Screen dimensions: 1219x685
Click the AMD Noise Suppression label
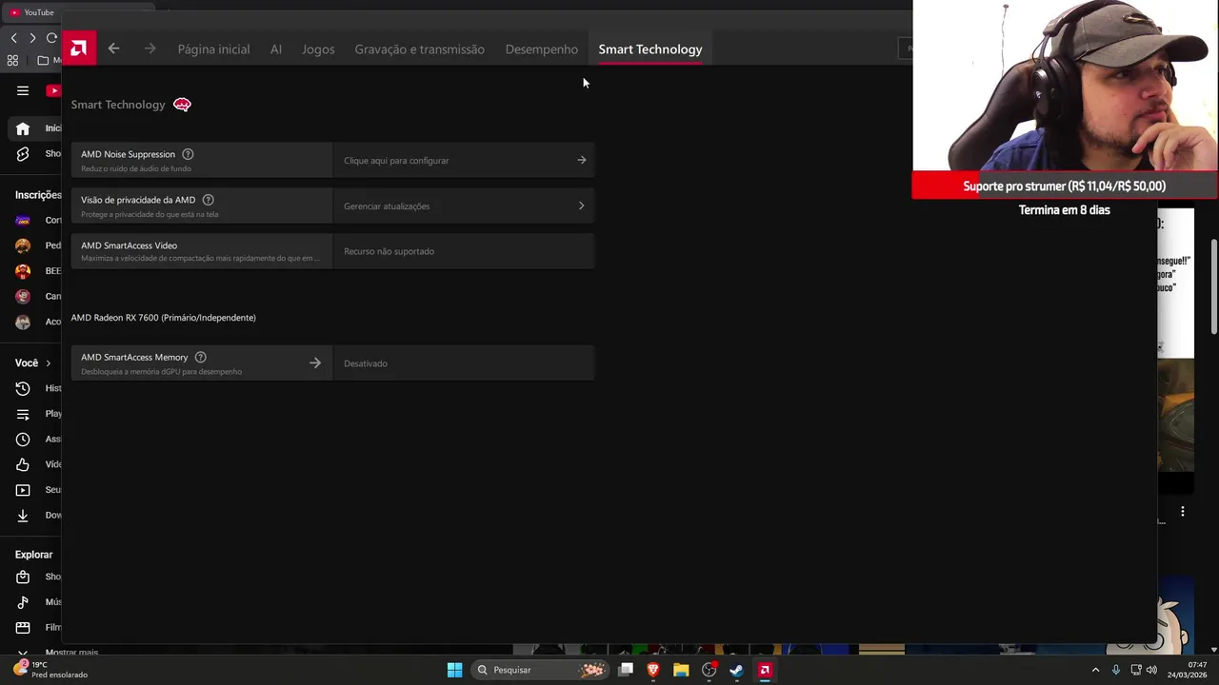click(128, 154)
